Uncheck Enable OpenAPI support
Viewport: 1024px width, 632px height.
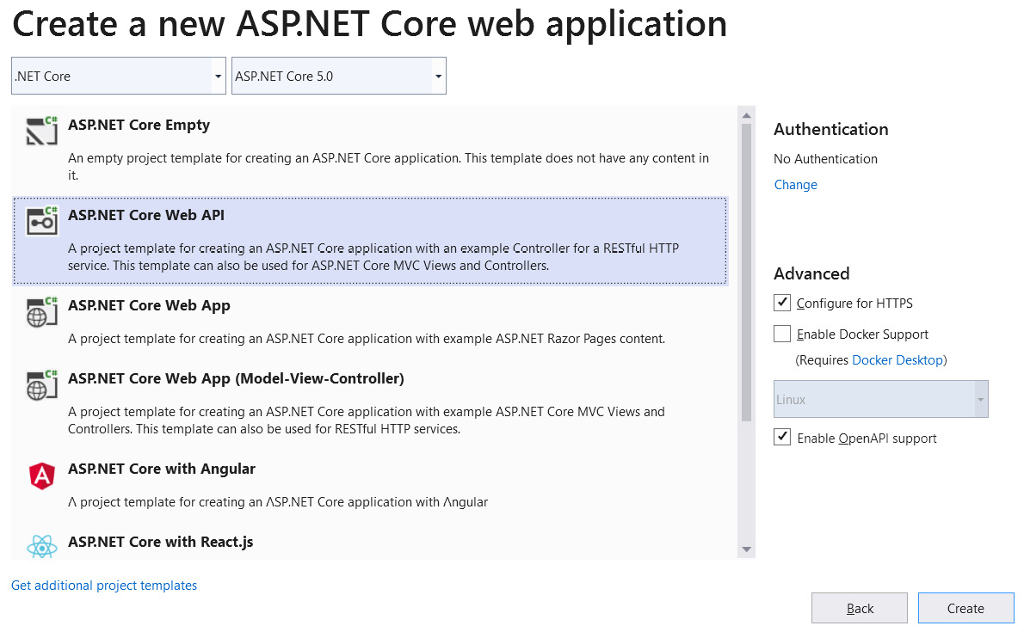click(x=782, y=437)
